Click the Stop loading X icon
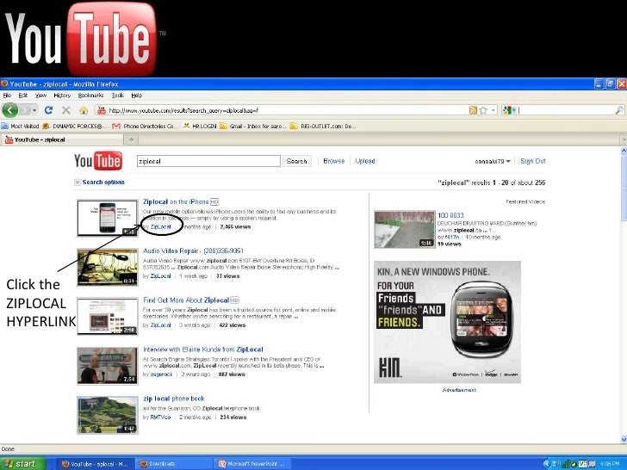 (66, 110)
